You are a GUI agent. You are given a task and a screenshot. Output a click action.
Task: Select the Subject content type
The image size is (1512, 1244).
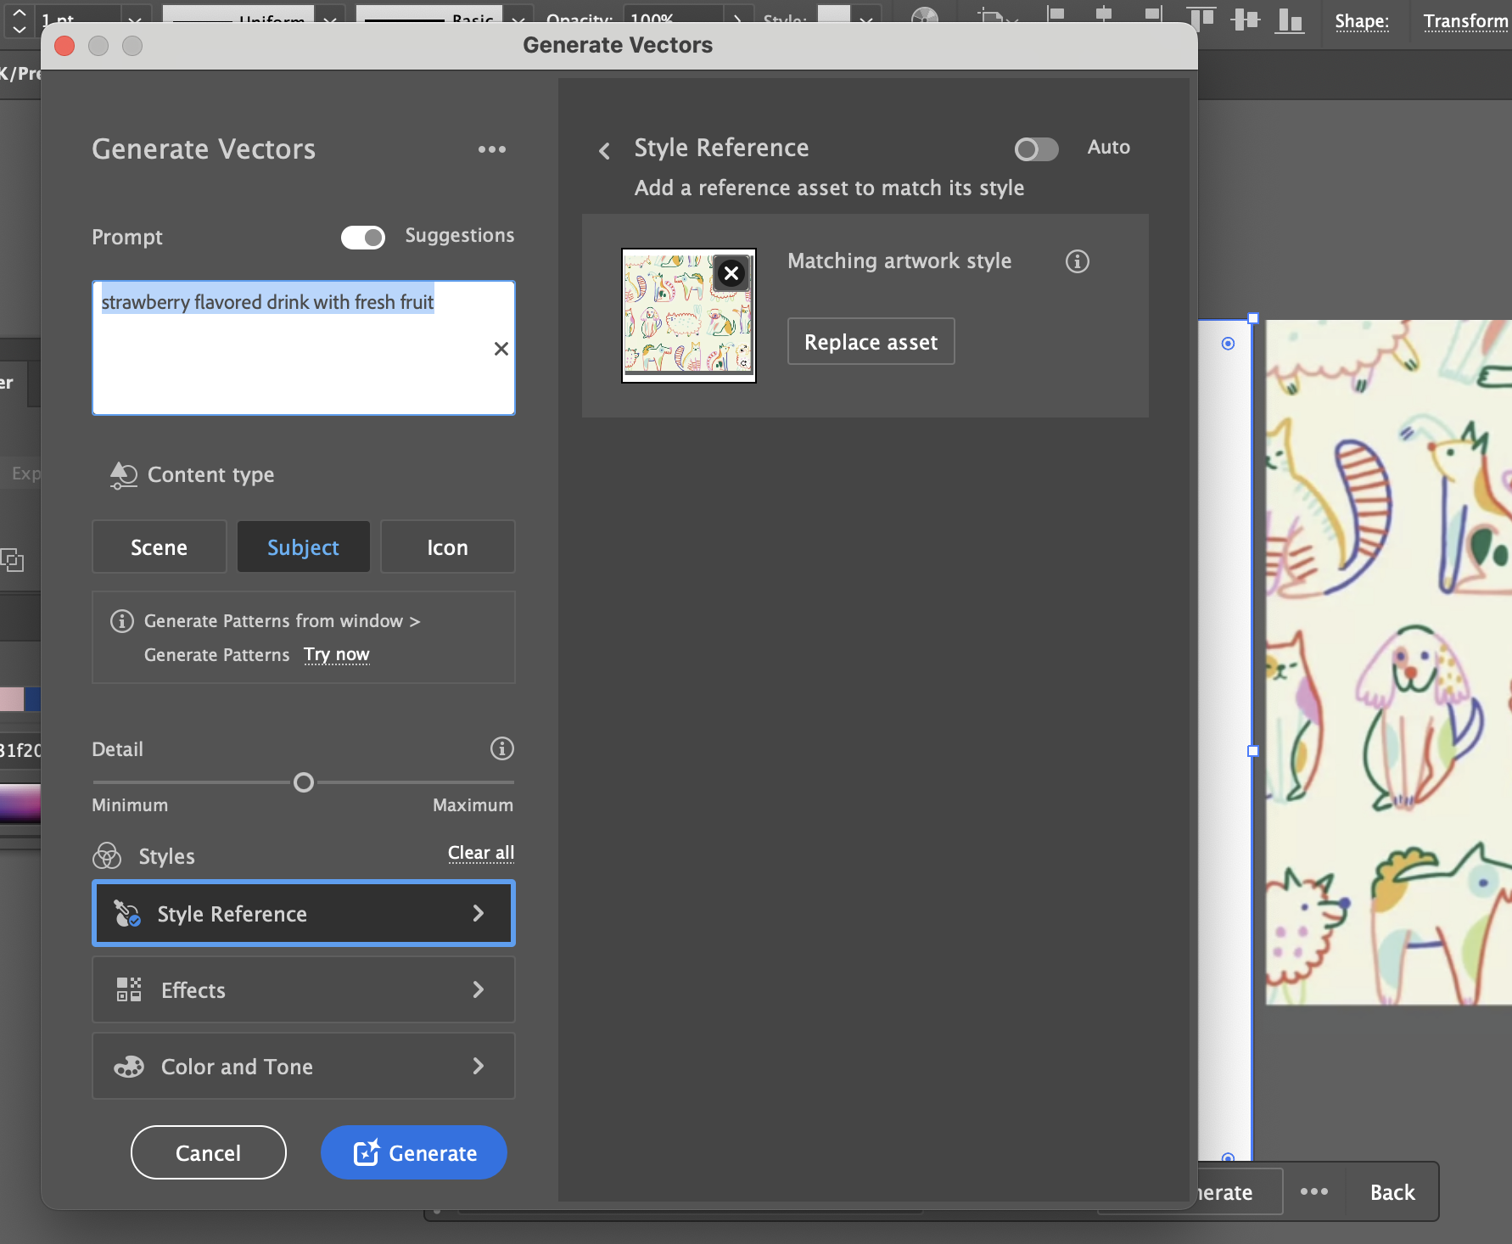[x=303, y=547]
